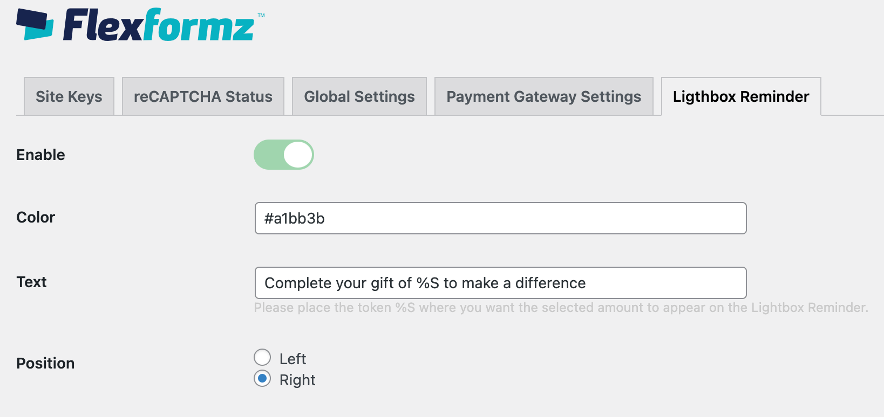Click the reminder Text input field
Viewport: 884px width, 417px height.
[500, 282]
